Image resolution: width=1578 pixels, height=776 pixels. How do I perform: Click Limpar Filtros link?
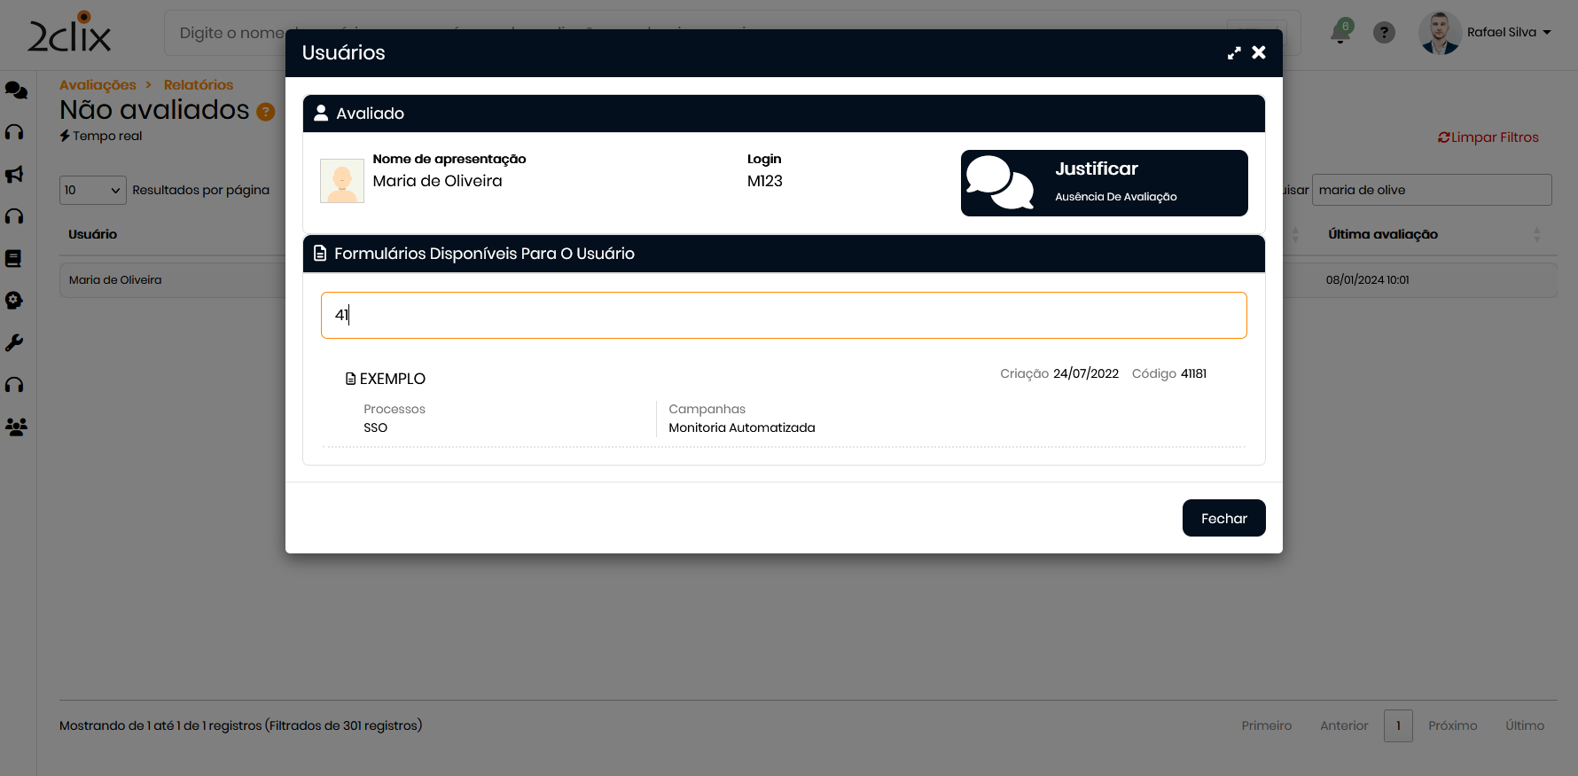pyautogui.click(x=1488, y=137)
